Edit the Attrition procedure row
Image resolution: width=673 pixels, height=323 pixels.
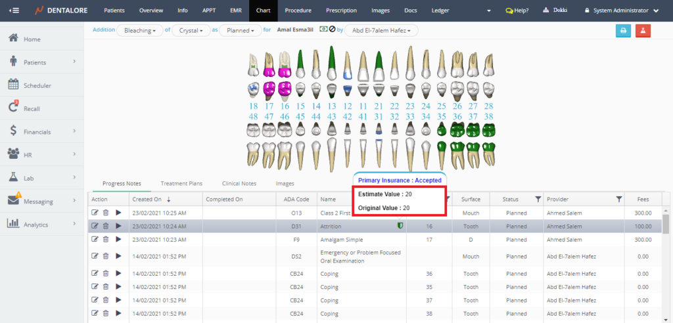[x=95, y=226]
